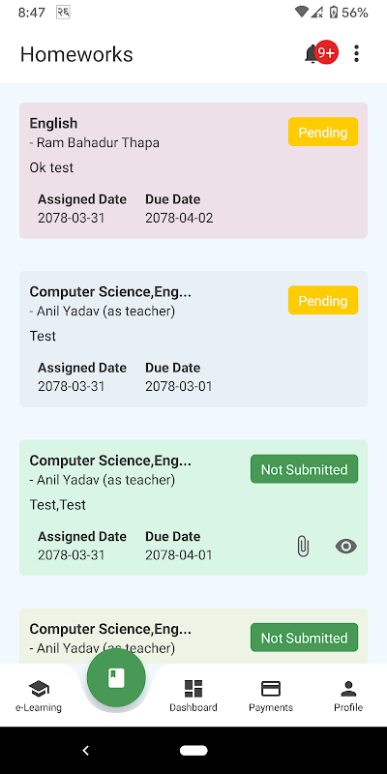Image resolution: width=387 pixels, height=774 pixels.
Task: View homework details with the eye icon
Action: point(346,546)
